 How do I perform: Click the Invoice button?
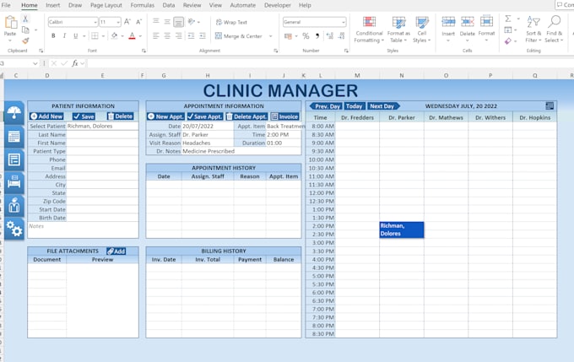coord(284,116)
